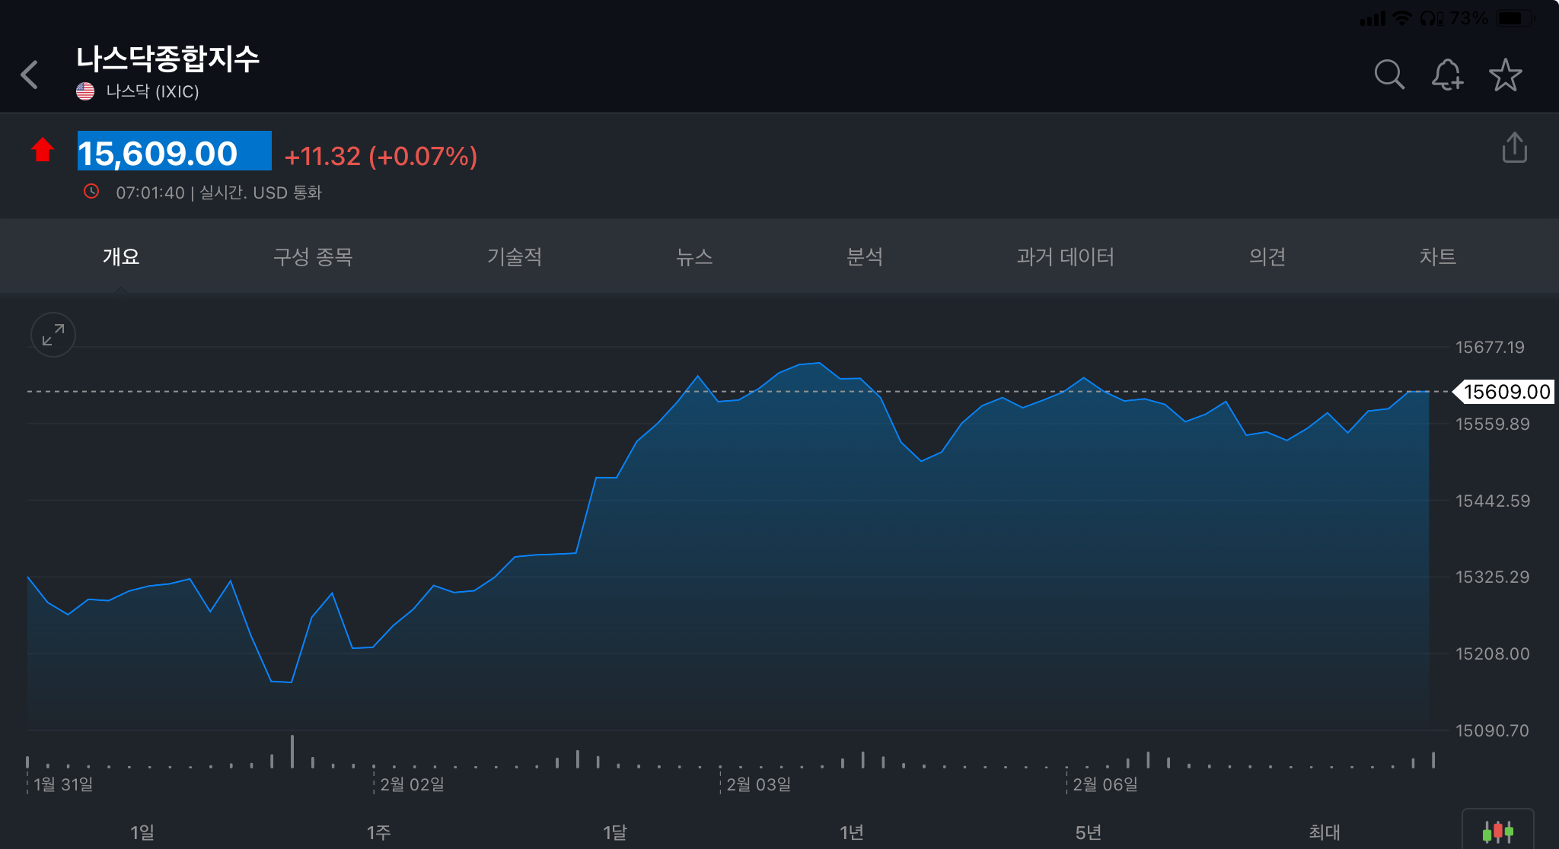The height and width of the screenshot is (849, 1559).
Task: Tap the Wi-Fi status icon
Action: click(1401, 18)
